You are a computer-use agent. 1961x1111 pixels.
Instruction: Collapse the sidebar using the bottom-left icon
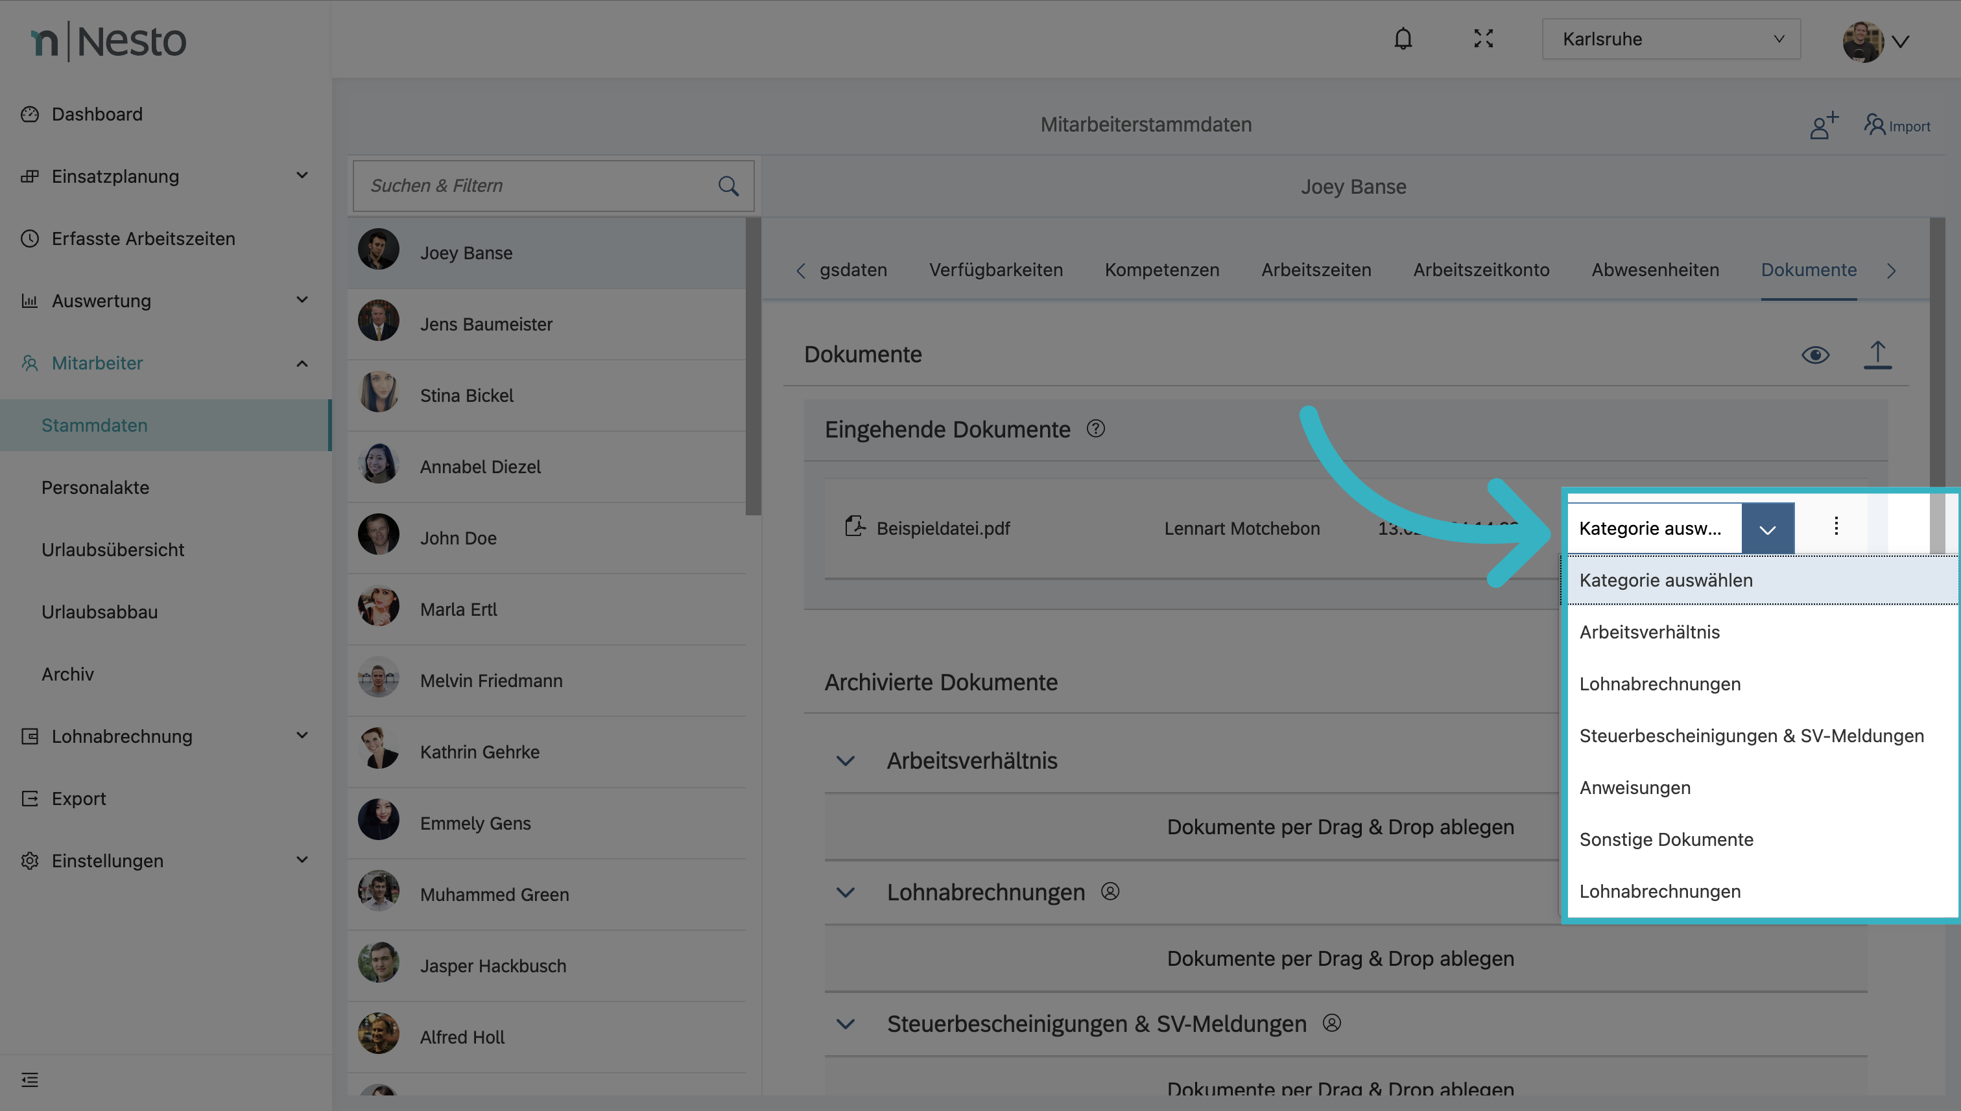tap(30, 1079)
